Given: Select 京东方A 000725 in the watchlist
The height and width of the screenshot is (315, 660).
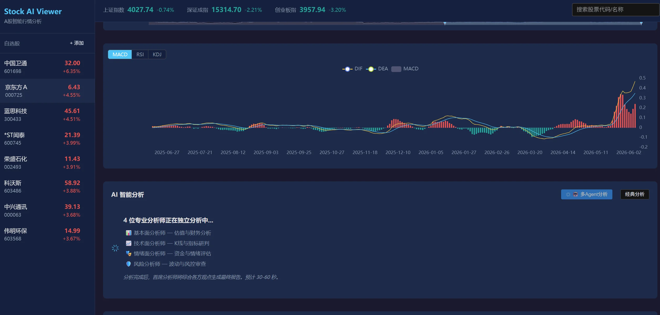Looking at the screenshot, I should click(47, 91).
